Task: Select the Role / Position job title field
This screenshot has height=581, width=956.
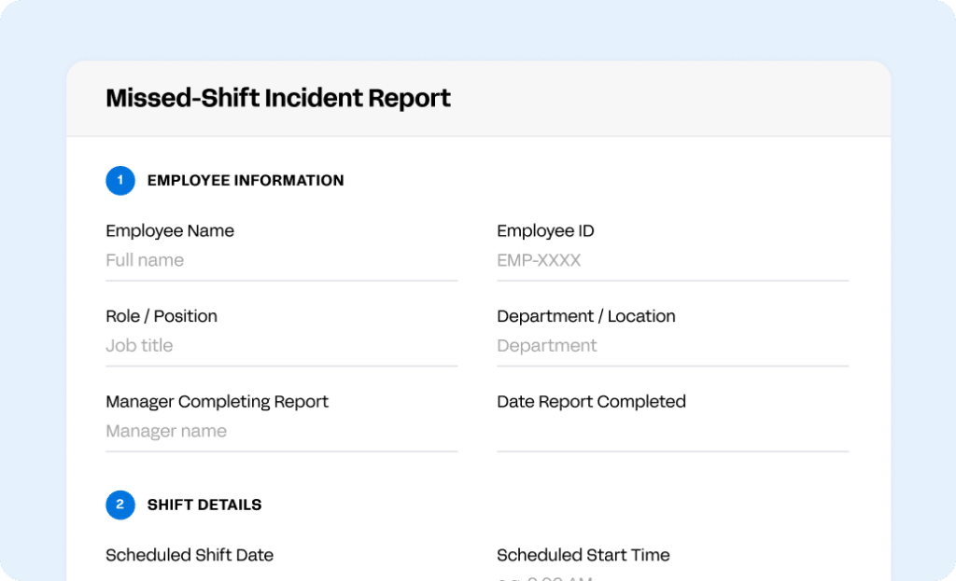Action: pyautogui.click(x=281, y=347)
